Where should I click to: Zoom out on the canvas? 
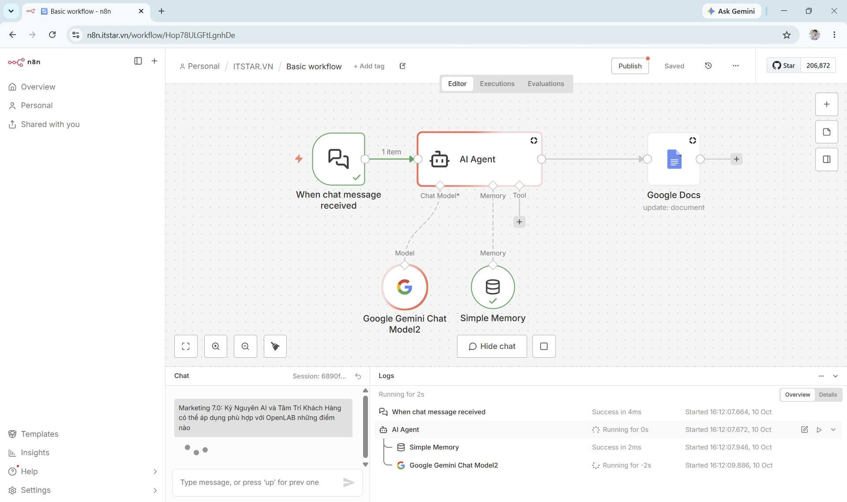tap(245, 346)
